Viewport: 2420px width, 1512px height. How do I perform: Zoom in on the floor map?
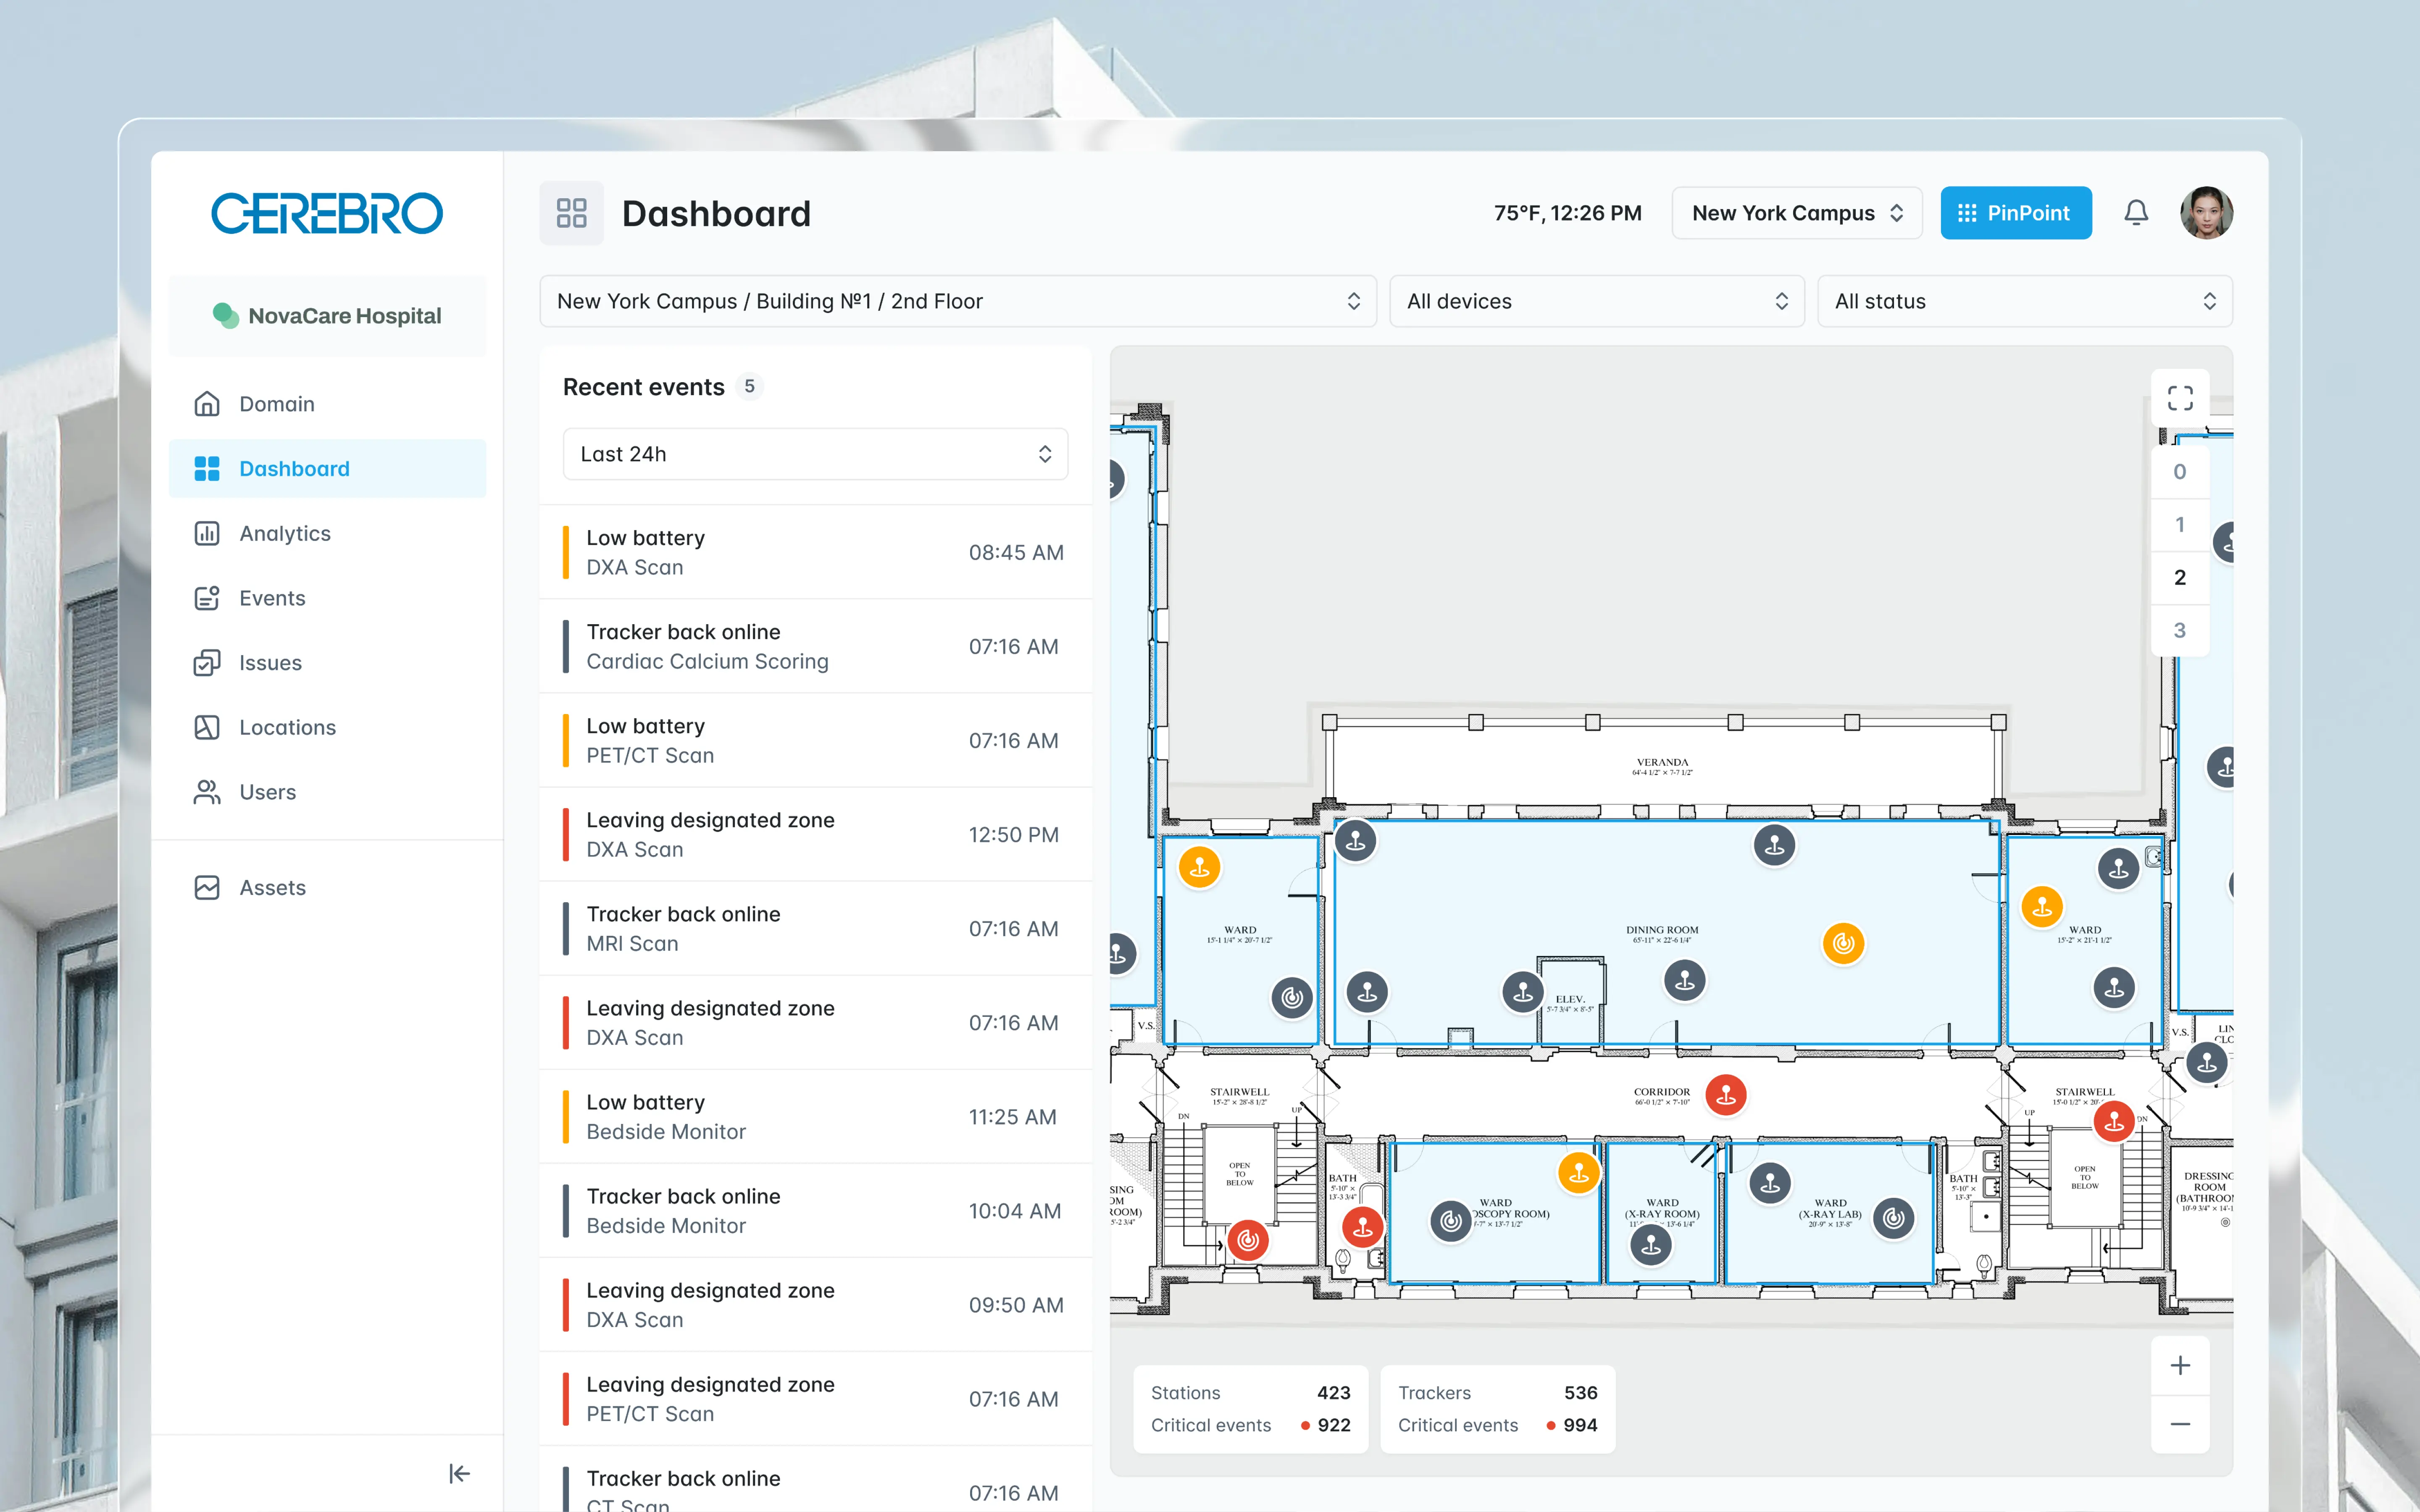(x=2180, y=1366)
